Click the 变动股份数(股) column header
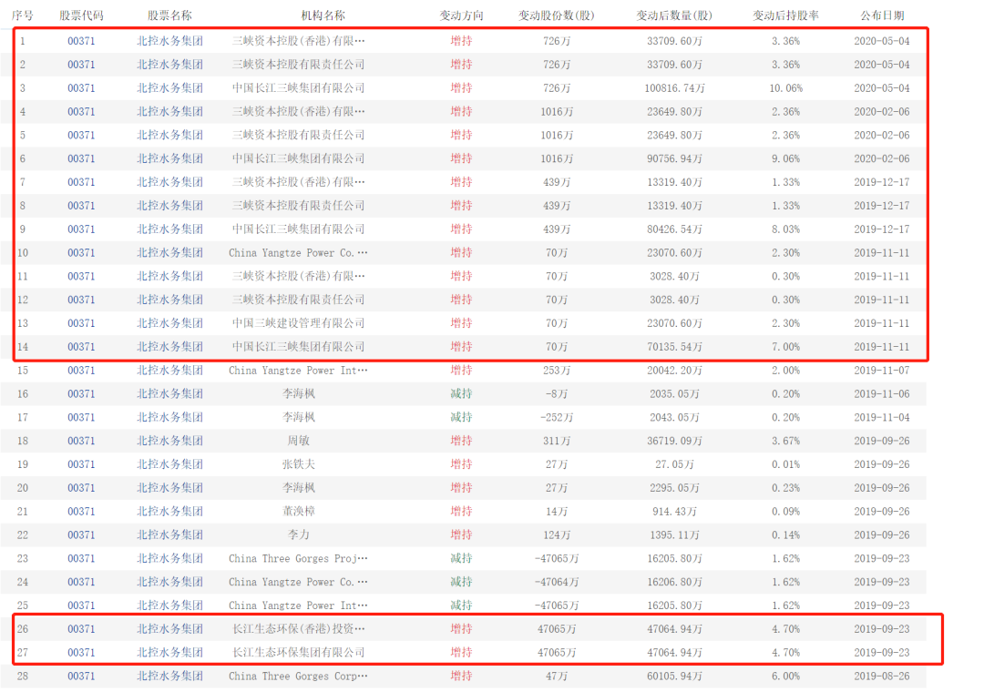The height and width of the screenshot is (692, 984). click(557, 15)
